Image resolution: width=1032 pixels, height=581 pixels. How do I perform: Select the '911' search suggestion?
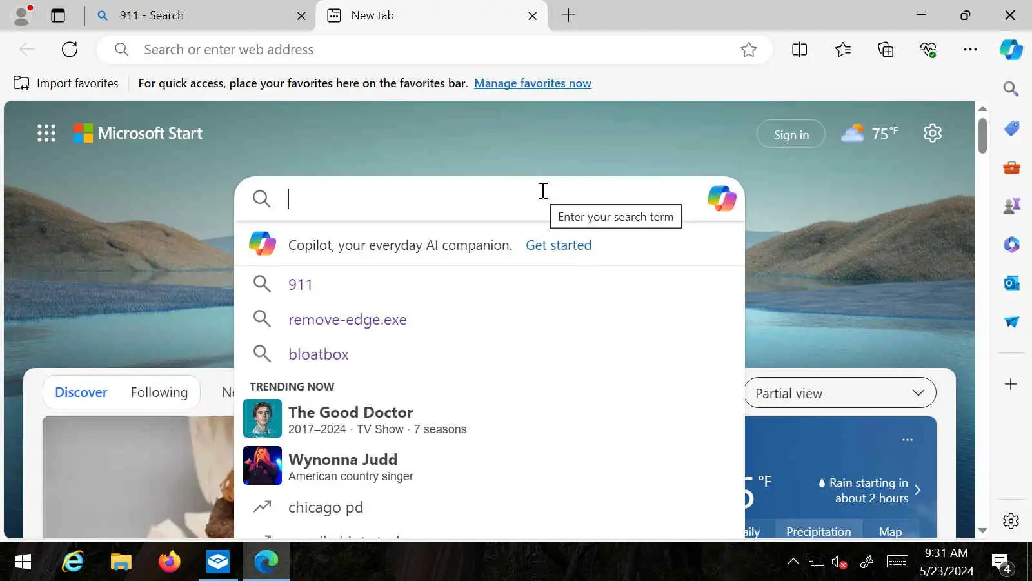[x=490, y=284]
